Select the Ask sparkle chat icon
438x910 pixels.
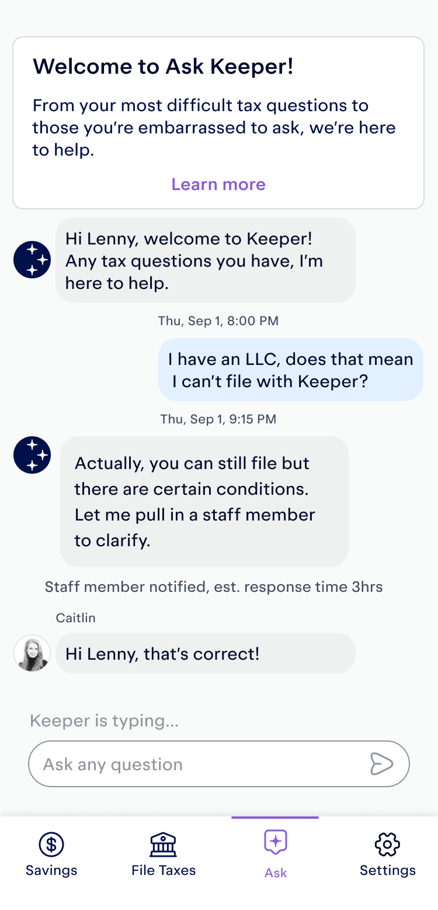[276, 843]
